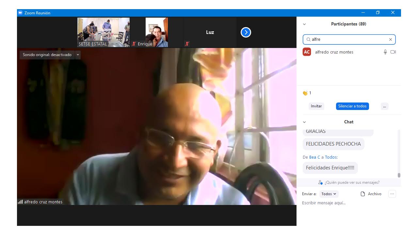Restore down the Zoom Reunión window

click(x=378, y=13)
